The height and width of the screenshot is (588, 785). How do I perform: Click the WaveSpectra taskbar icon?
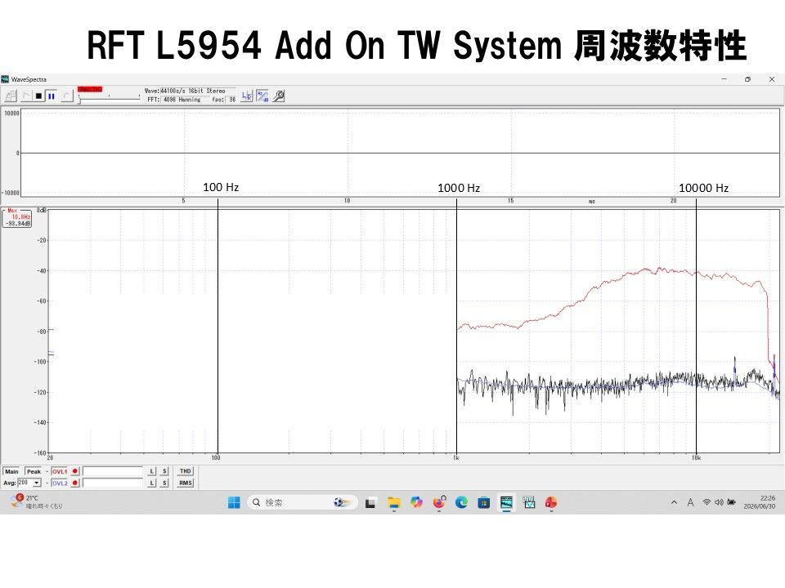(507, 502)
